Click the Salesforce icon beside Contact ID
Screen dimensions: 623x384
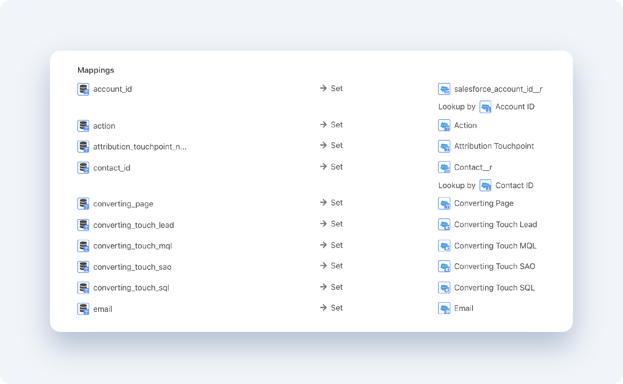486,185
